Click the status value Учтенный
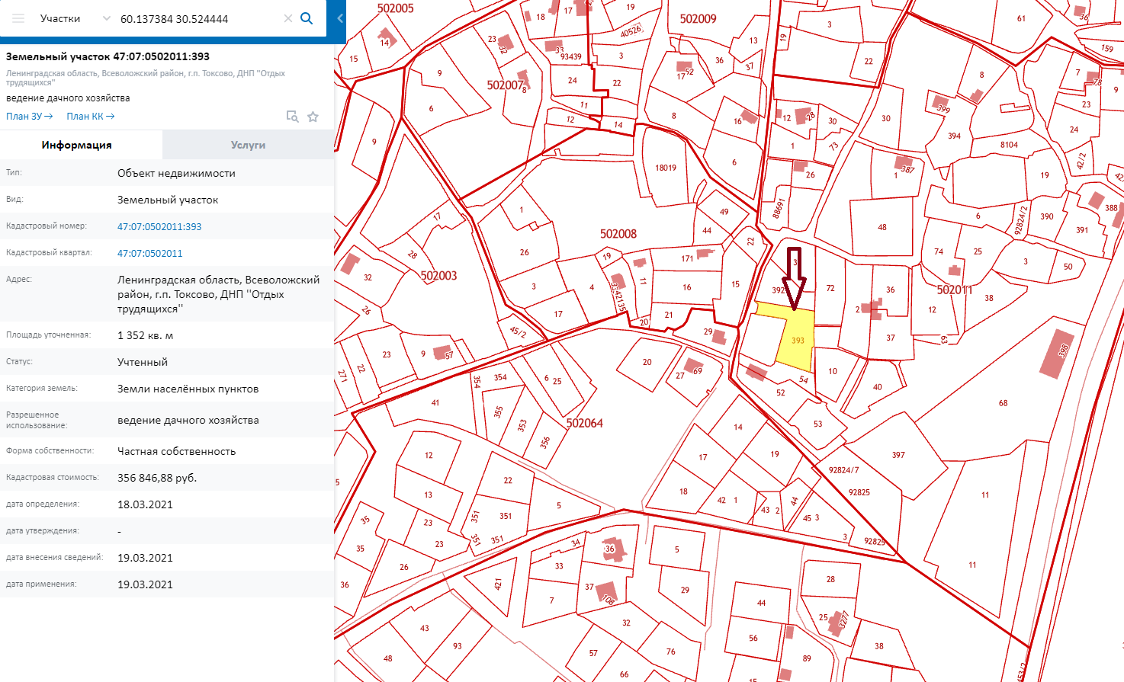This screenshot has width=1124, height=682. (143, 362)
